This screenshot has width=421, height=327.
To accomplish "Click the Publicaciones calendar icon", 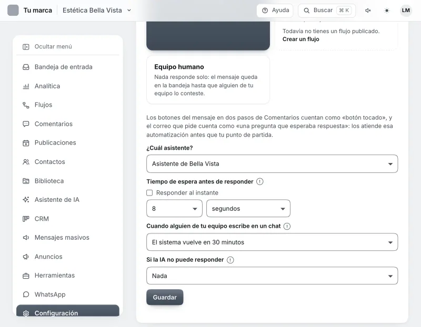I will click(26, 143).
